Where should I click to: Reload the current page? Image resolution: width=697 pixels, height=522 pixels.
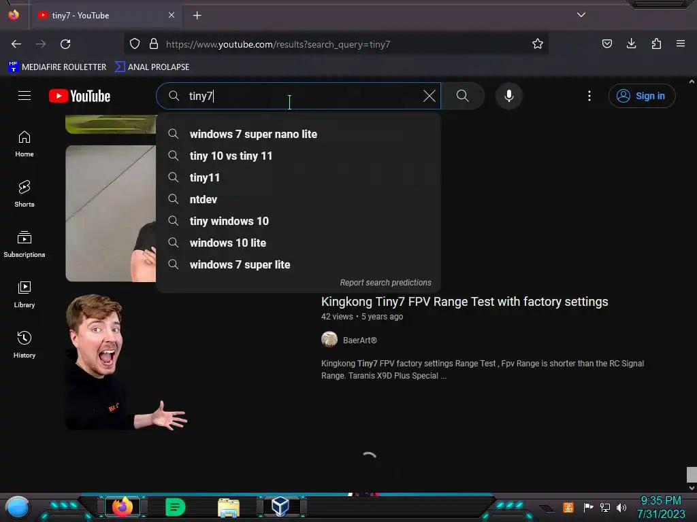tap(66, 44)
